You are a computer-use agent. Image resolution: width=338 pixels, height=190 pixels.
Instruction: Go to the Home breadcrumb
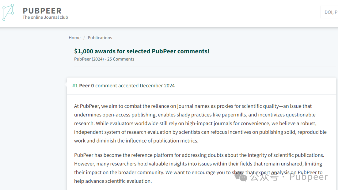(x=74, y=38)
